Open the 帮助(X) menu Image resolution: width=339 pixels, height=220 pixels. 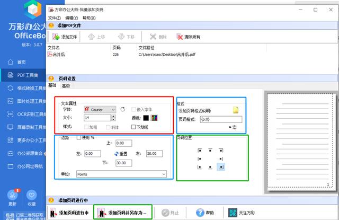tap(89, 18)
